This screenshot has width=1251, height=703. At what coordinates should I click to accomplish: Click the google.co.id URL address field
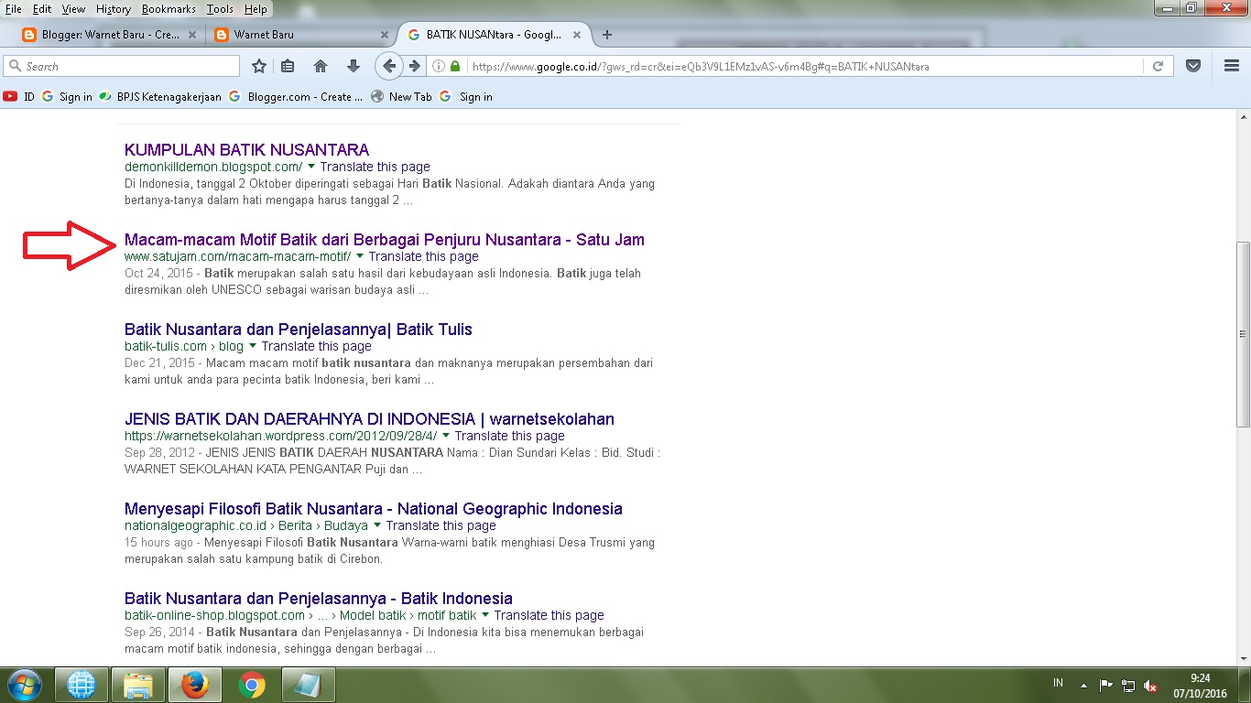click(806, 66)
